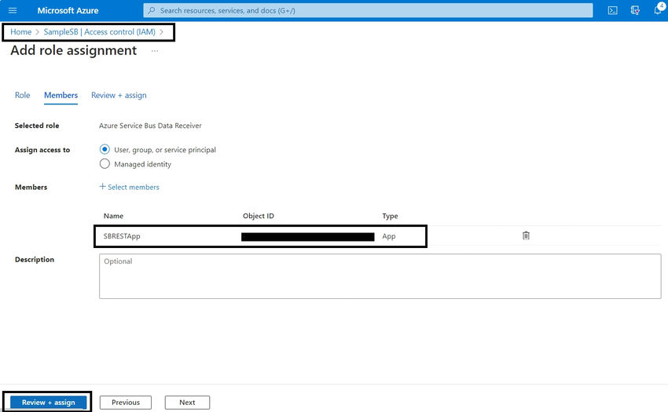Switch to the Role tab
Screen dimensions: 668x412
coord(22,95)
